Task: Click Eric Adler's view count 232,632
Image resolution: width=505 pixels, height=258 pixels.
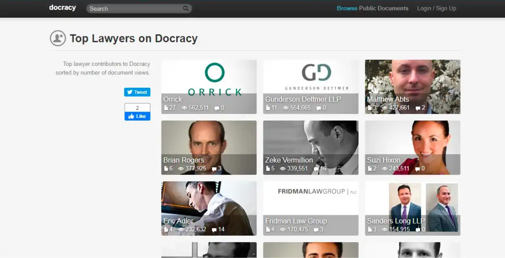Action: [x=196, y=229]
